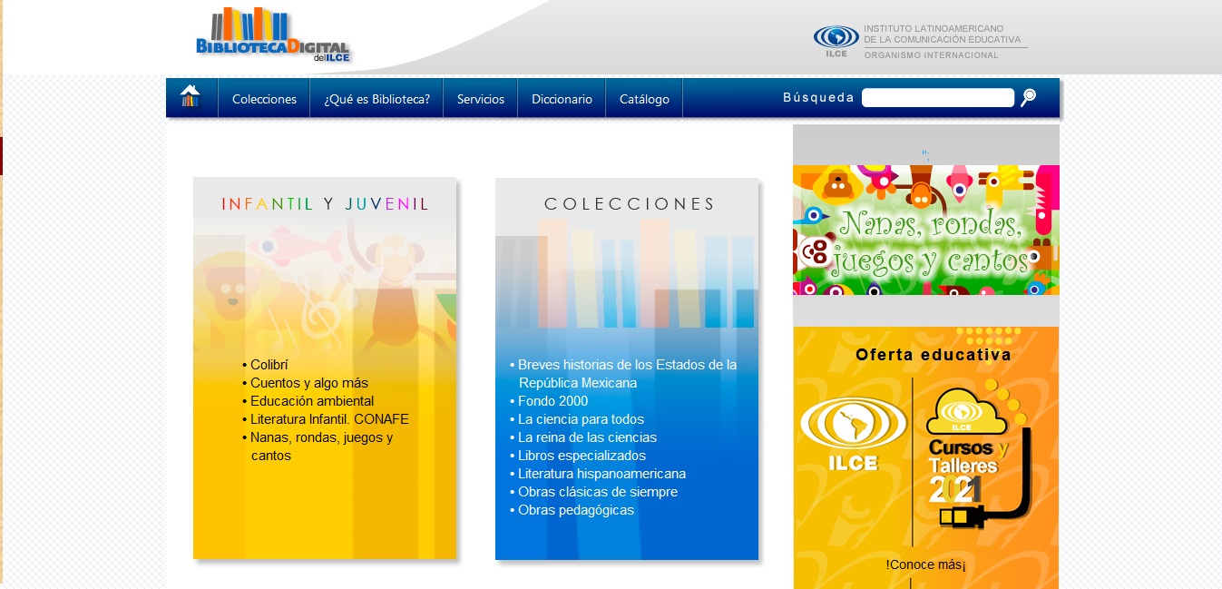Open La reina de las ciencias collection
Screen dimensions: 1222x589
click(590, 437)
